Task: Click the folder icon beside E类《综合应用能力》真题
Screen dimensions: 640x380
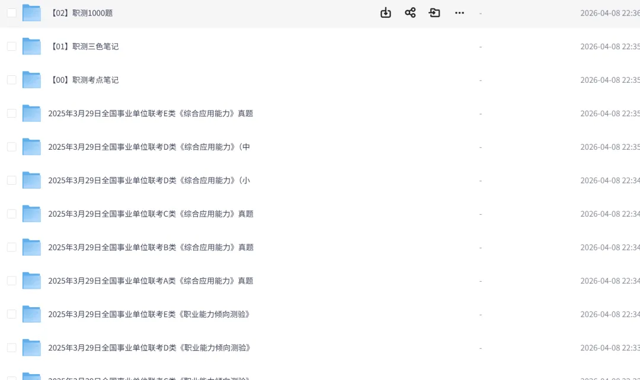Action: coord(31,113)
